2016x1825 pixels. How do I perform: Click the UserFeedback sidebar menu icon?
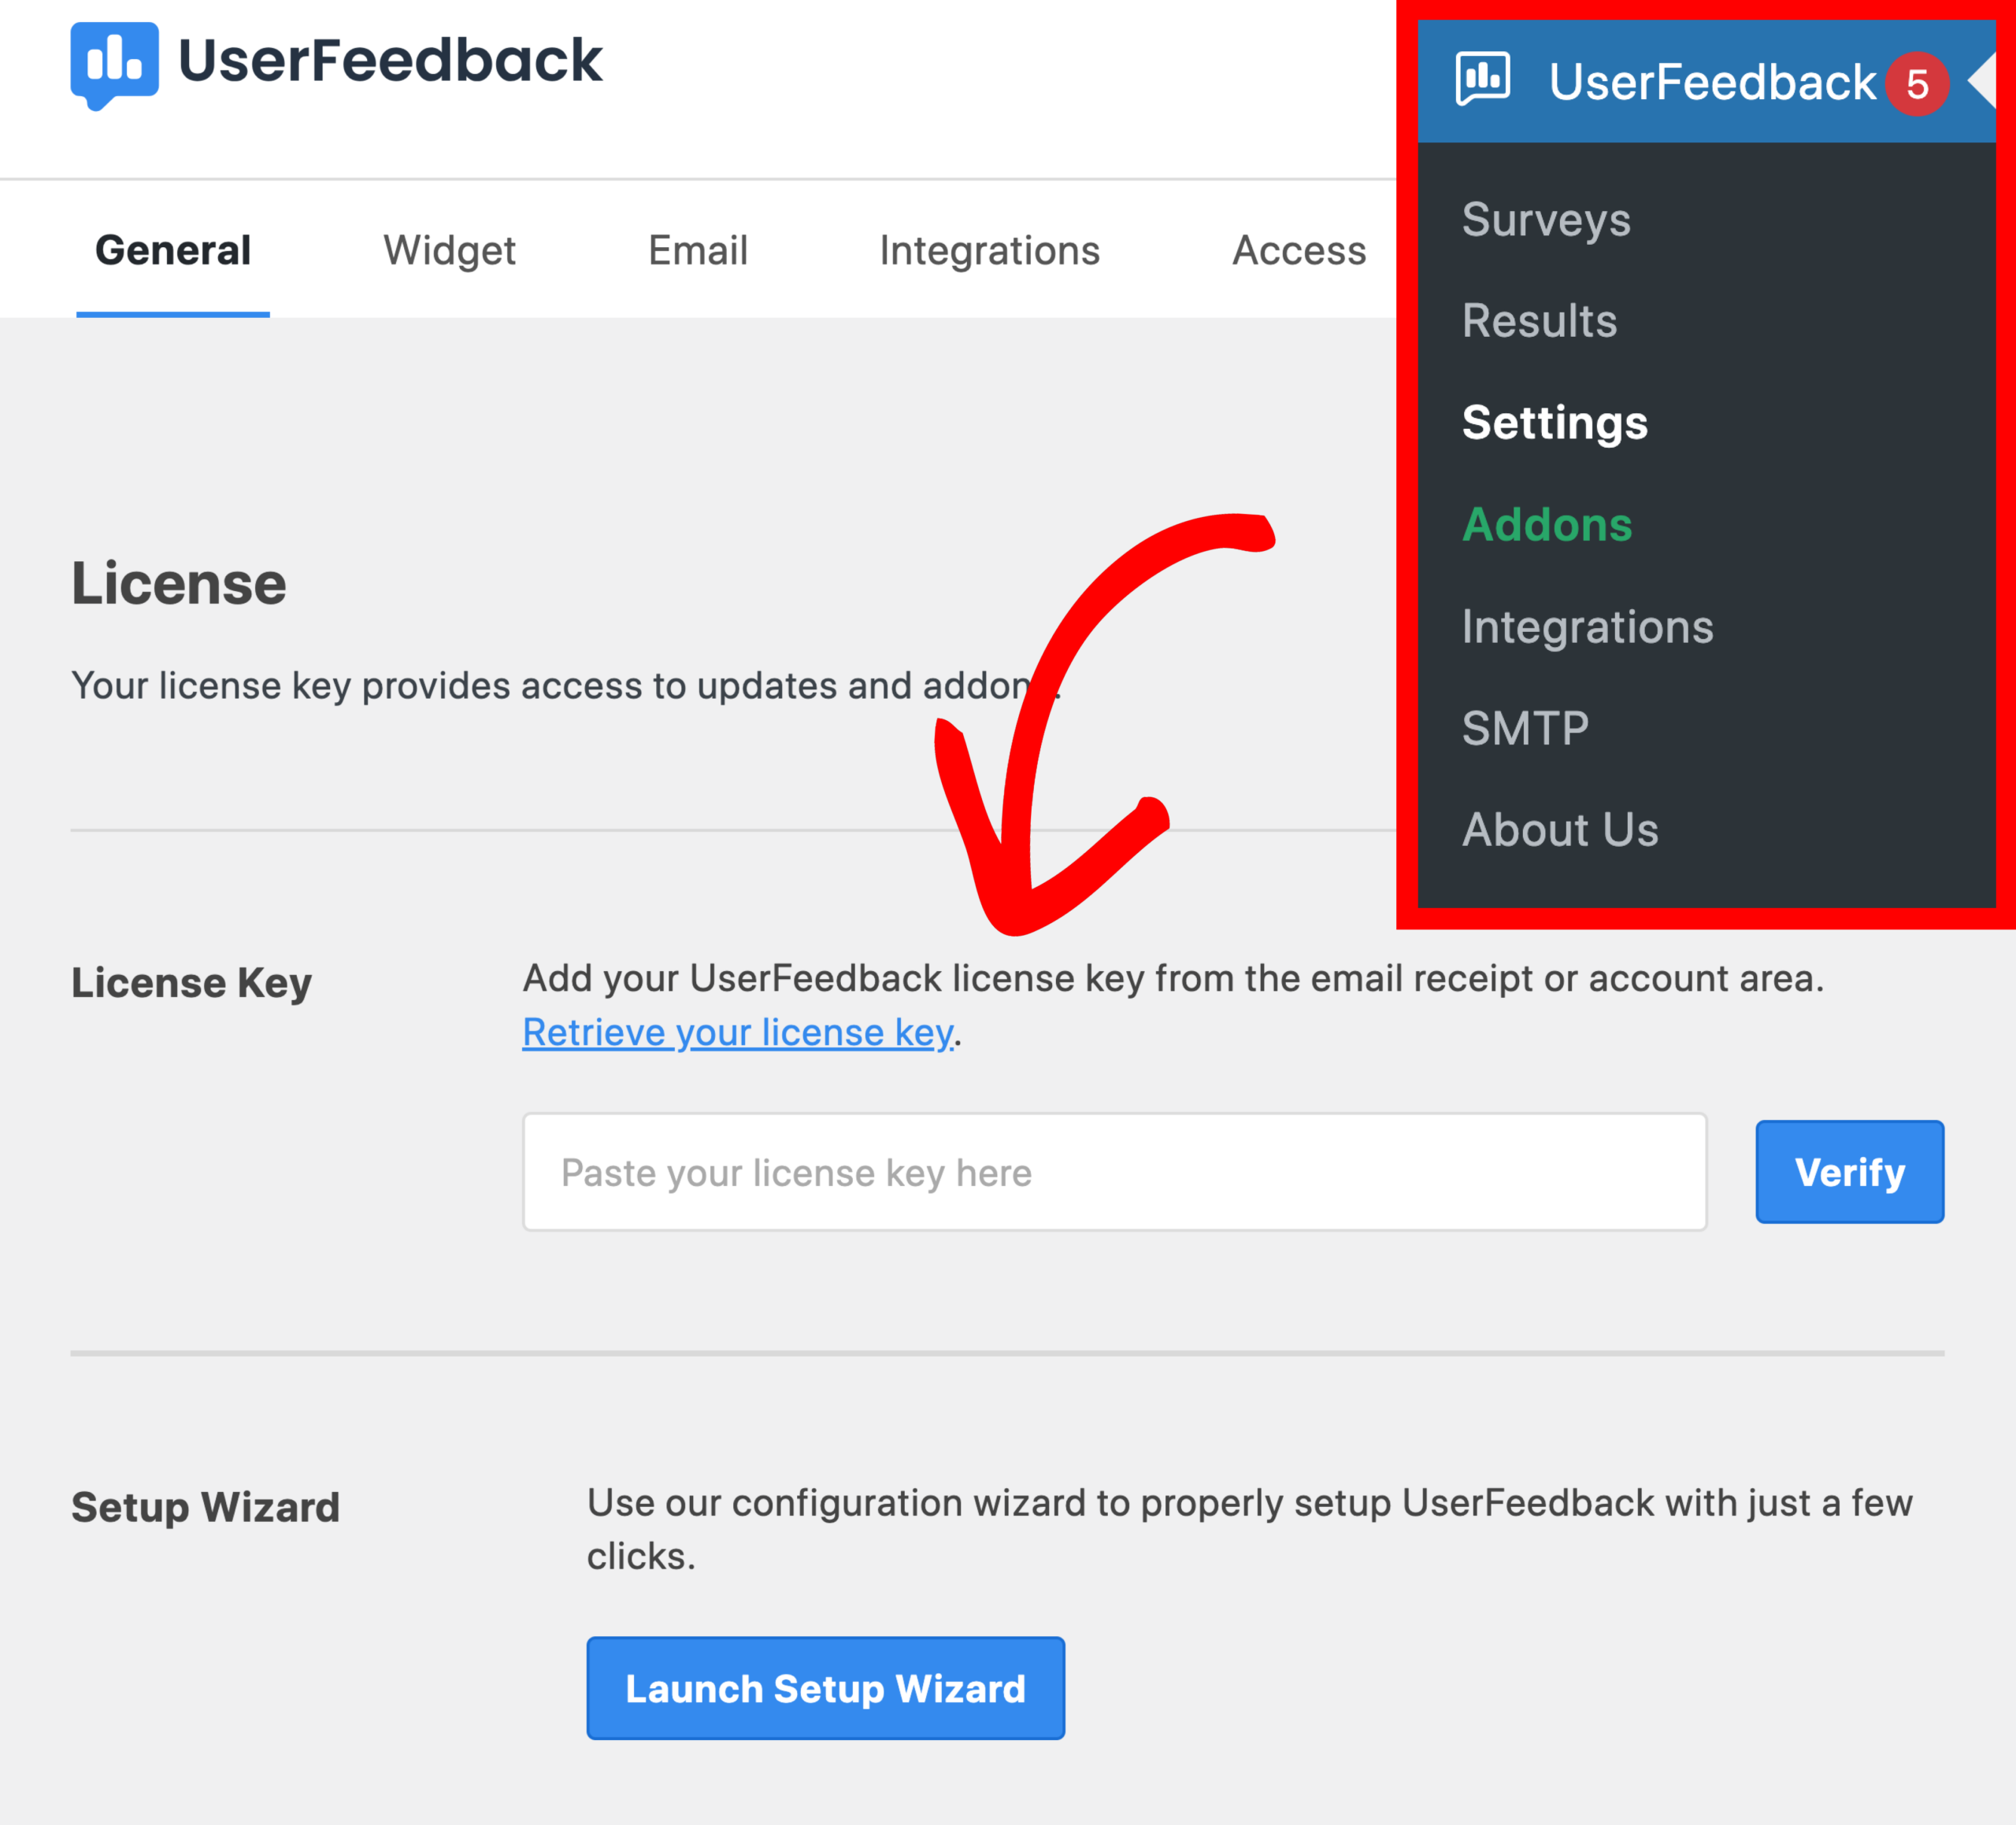(x=1483, y=79)
